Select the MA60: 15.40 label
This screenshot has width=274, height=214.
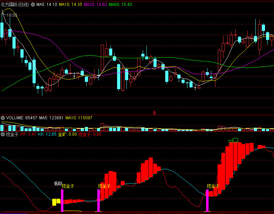[120, 5]
